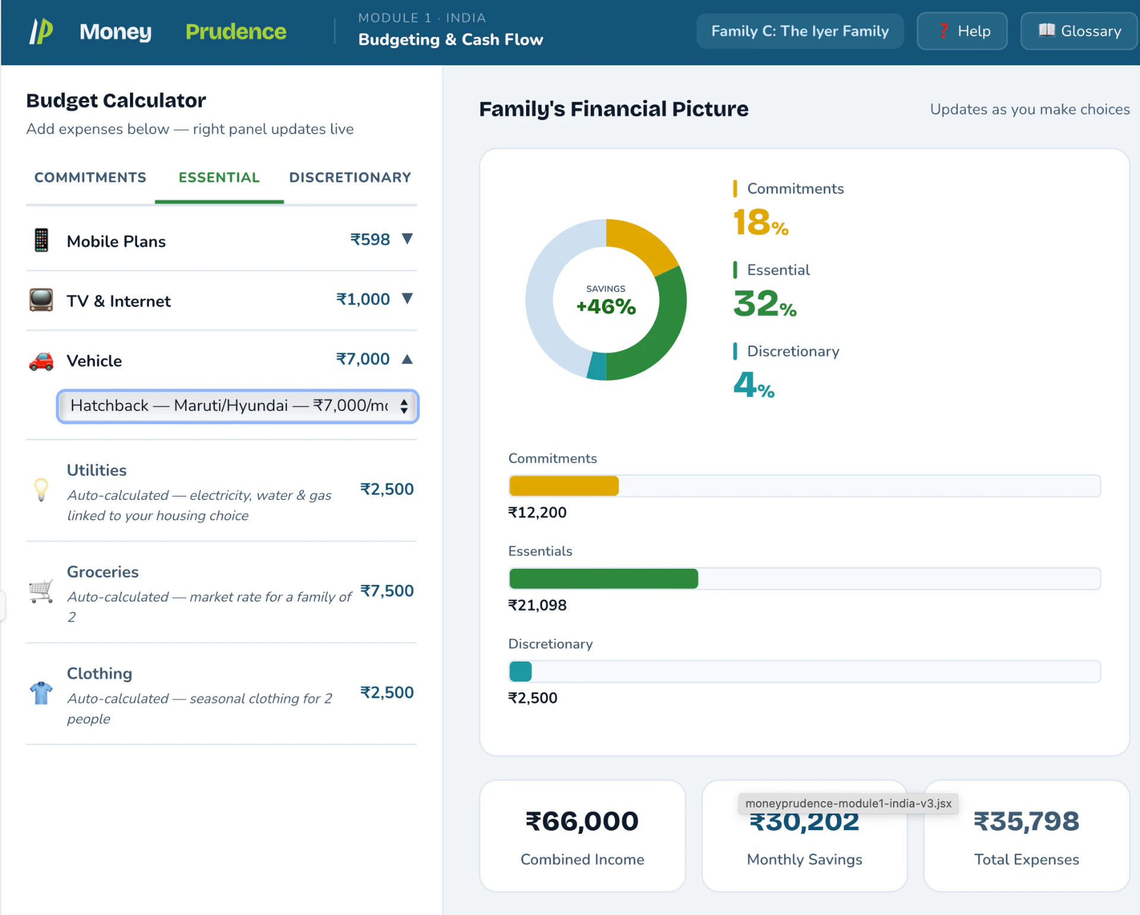Click the Essential 32% legend value
Screen dimensions: 1140x915
[765, 303]
